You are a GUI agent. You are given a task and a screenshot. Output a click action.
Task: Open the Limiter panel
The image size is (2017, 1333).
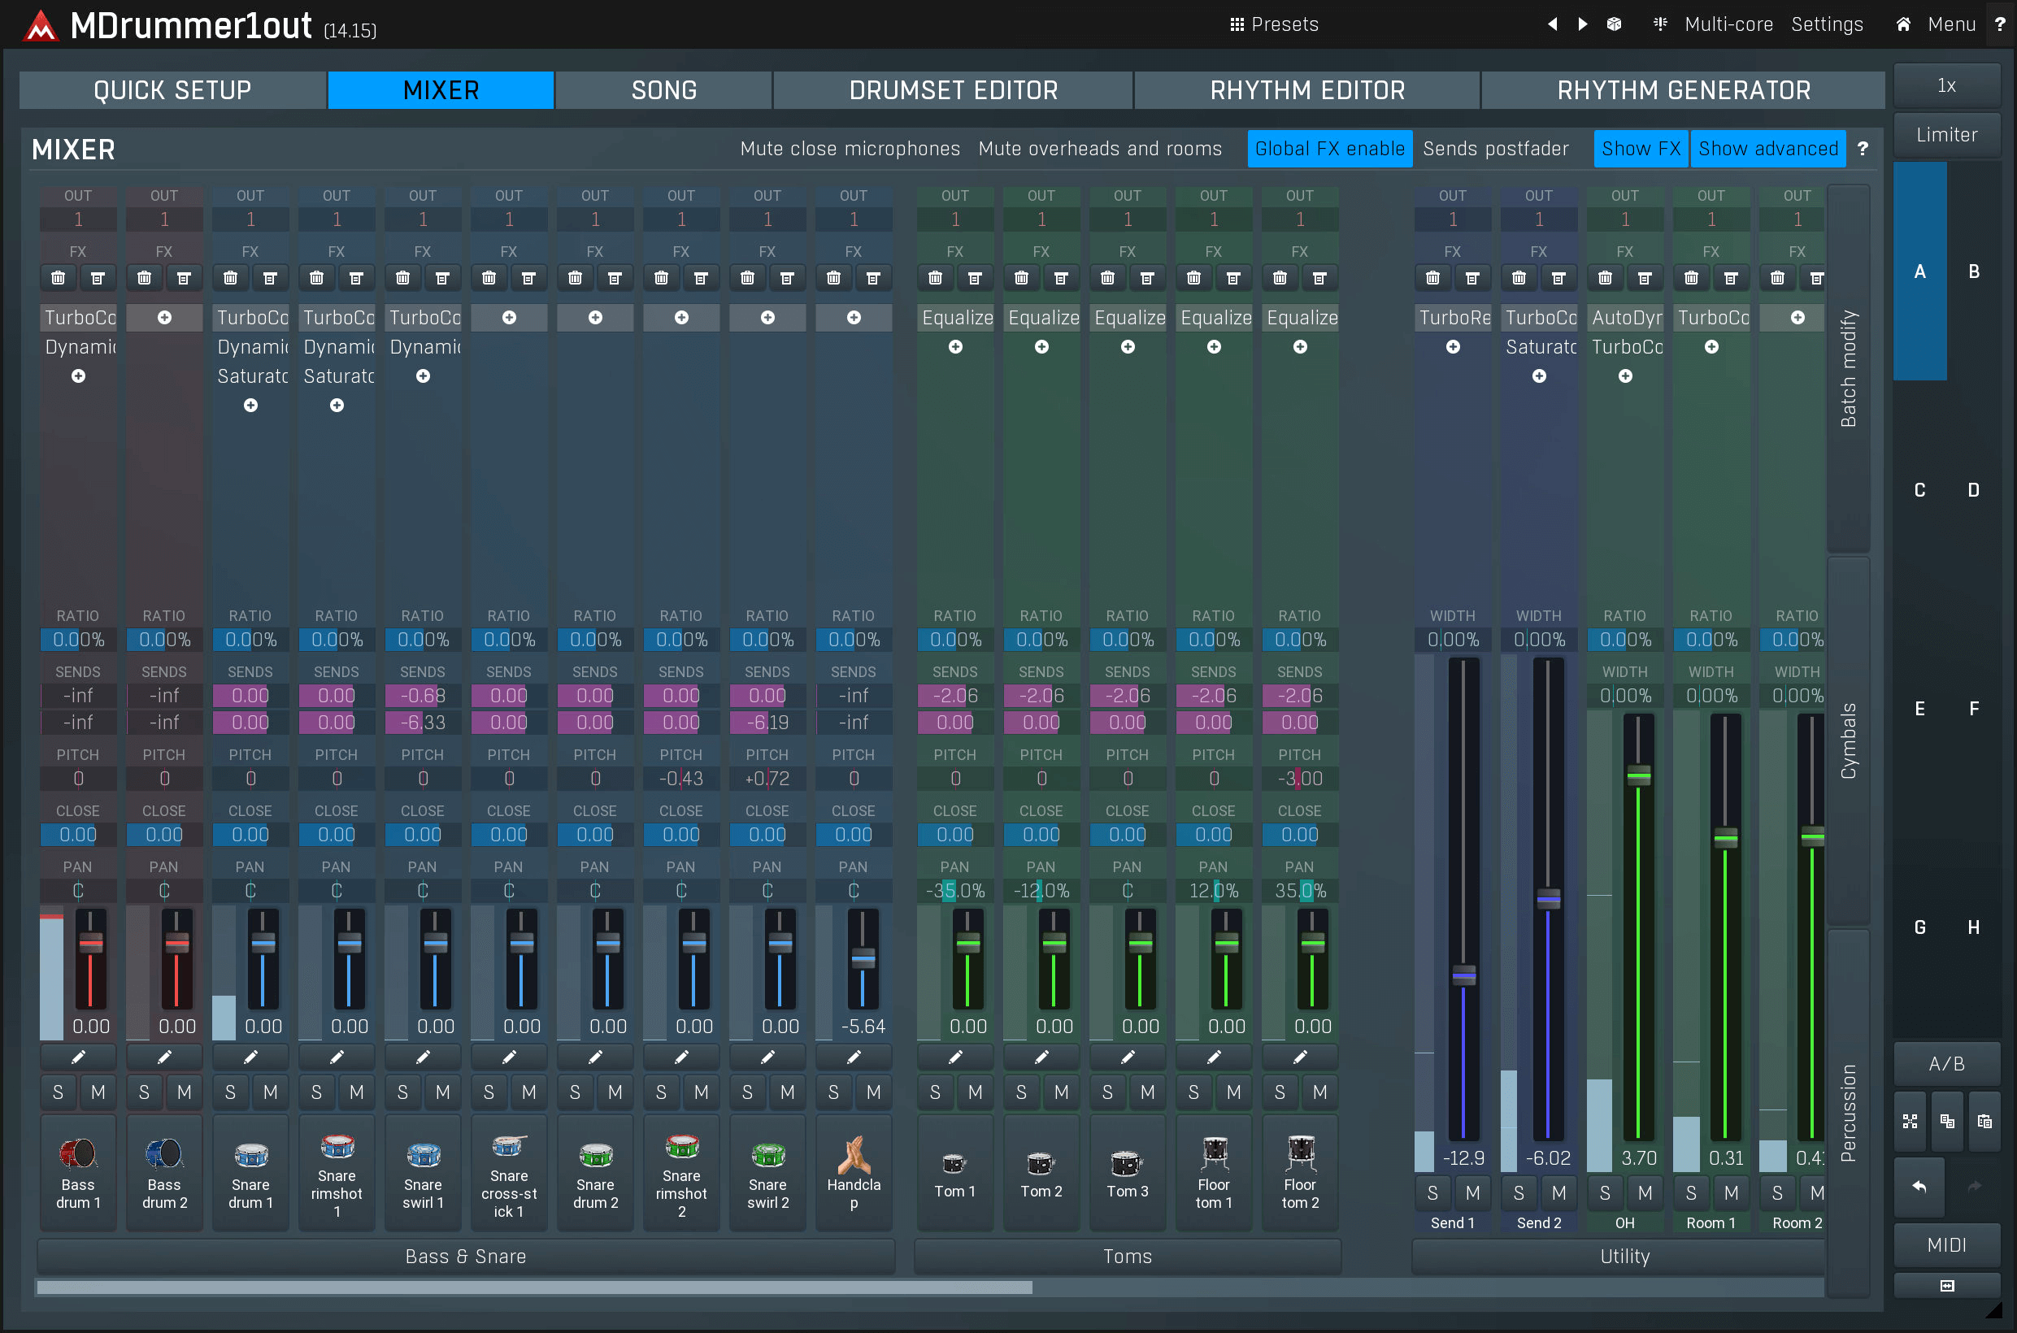pos(1945,134)
